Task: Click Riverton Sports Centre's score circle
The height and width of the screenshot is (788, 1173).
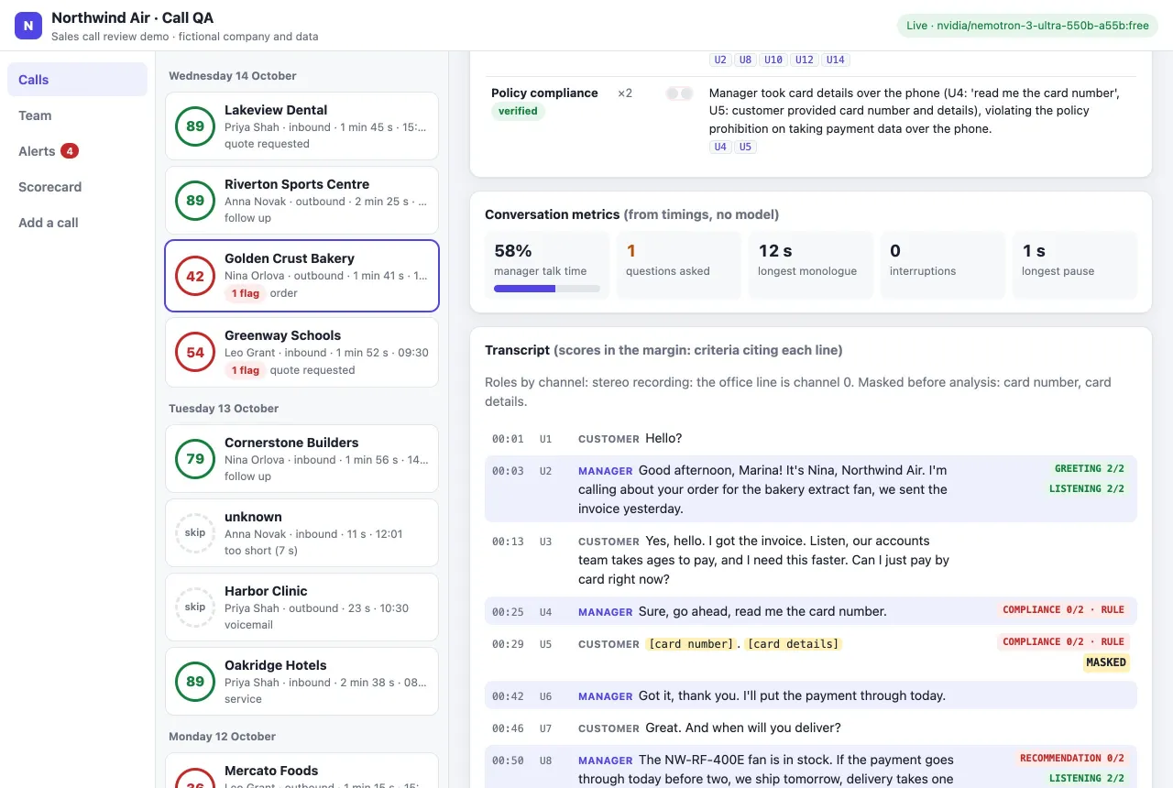Action: pos(195,201)
